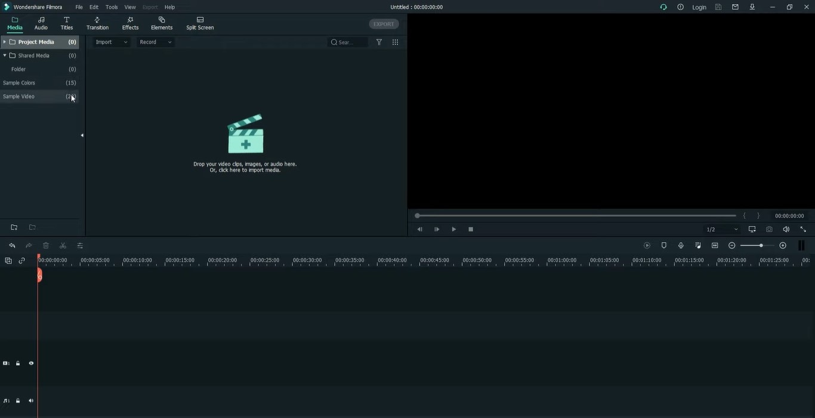Click the media search field
The width and height of the screenshot is (815, 418).
[348, 42]
